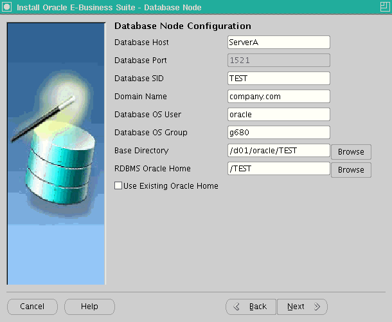Click the Domain Name label
This screenshot has width=392, height=322.
click(x=141, y=97)
